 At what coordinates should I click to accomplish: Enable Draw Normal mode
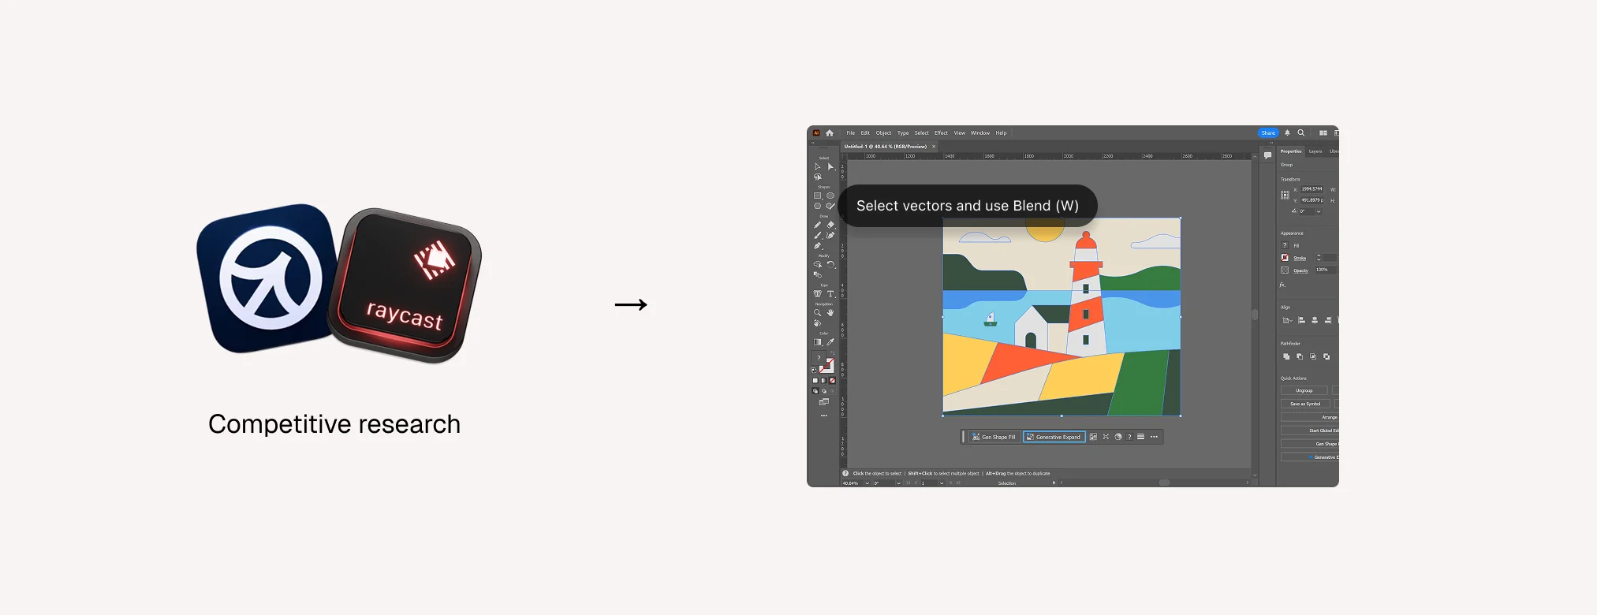[x=815, y=391]
